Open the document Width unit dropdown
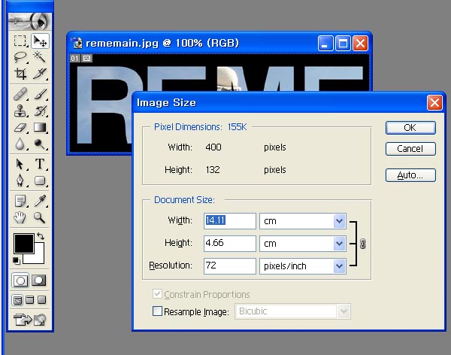This screenshot has width=451, height=355. [339, 221]
